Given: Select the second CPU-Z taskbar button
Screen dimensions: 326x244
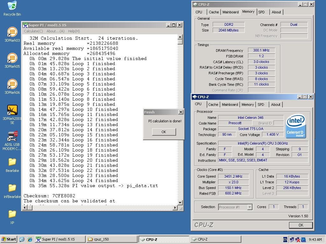Looking at the screenshot, I should pyautogui.click(x=216, y=239).
